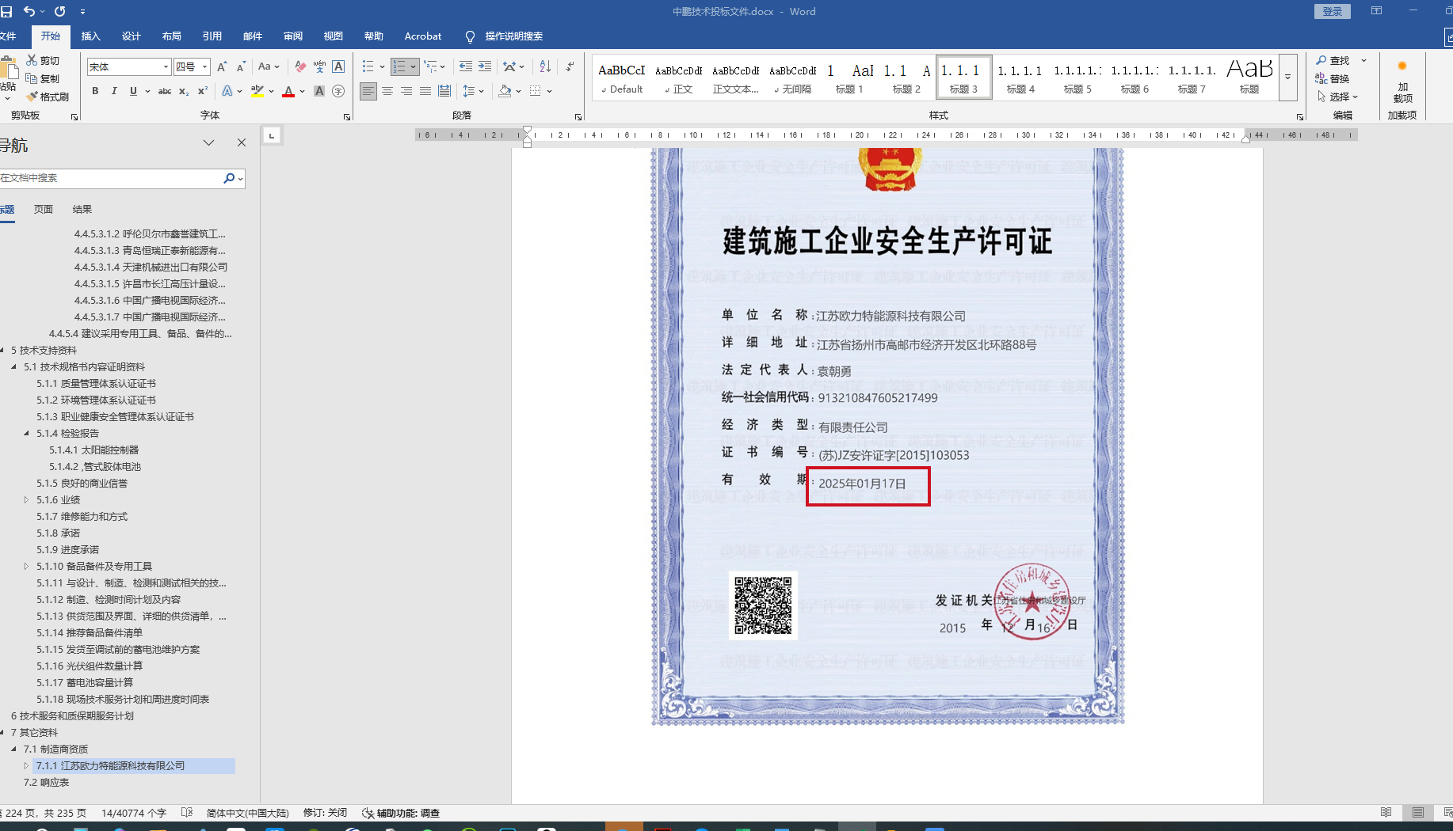This screenshot has width=1453, height=831.
Task: Save the document with the floppy icon
Action: pos(6,11)
